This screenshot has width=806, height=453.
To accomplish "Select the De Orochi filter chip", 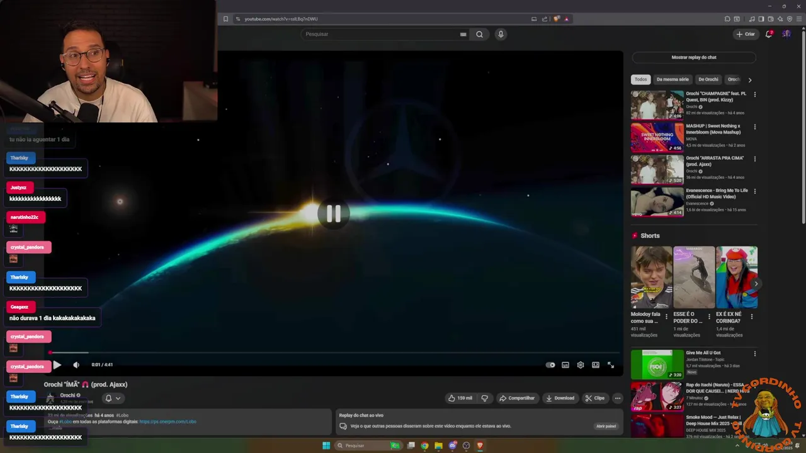I will pos(708,79).
